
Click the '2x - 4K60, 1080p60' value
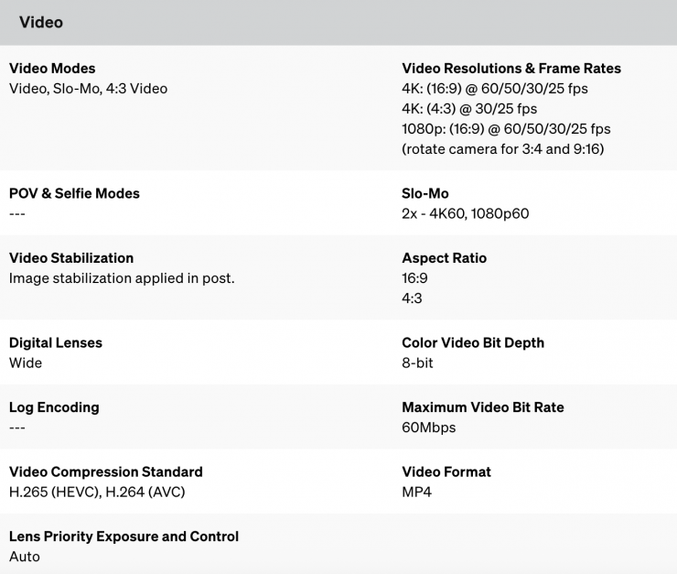pyautogui.click(x=465, y=214)
